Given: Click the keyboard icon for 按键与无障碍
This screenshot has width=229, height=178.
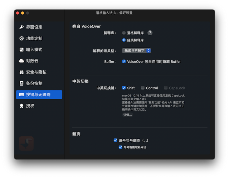Looking at the screenshot, I should (21, 95).
